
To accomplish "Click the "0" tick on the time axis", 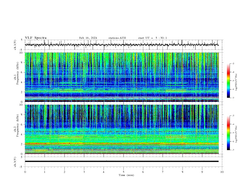I will tap(25, 172).
